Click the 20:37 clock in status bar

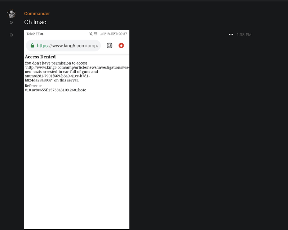coord(123,34)
